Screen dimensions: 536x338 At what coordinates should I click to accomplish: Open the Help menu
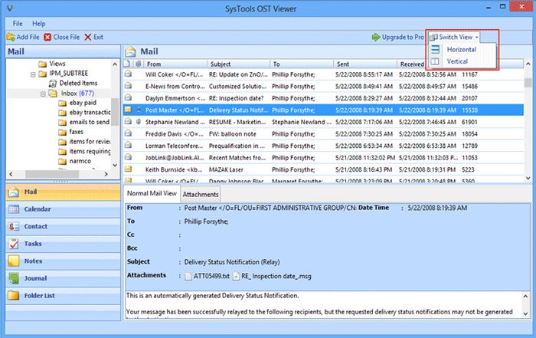click(x=38, y=24)
